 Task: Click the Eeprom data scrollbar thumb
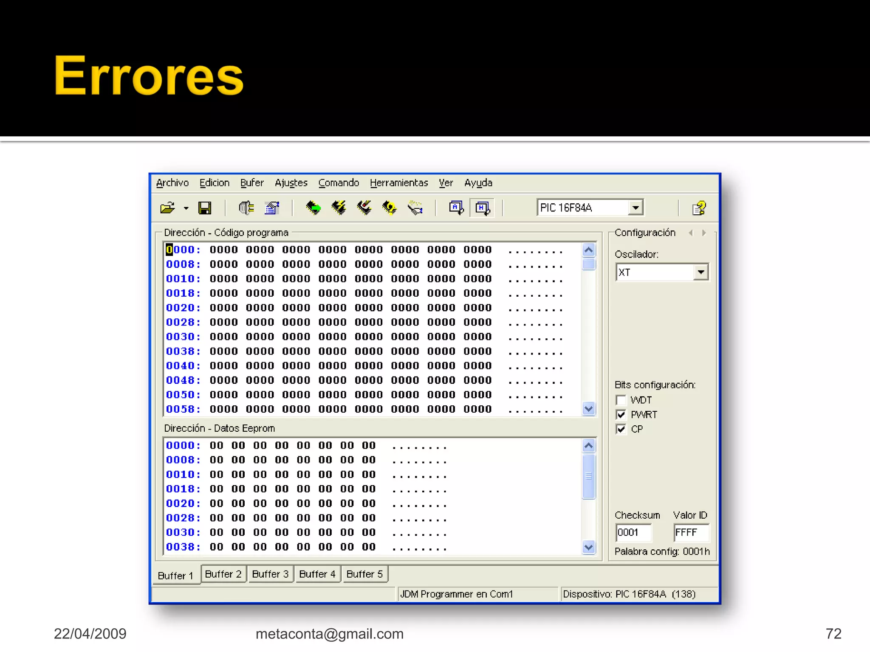coord(589,476)
